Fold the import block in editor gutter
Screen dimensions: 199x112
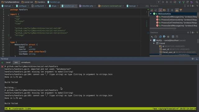pyautogui.click(x=9, y=15)
